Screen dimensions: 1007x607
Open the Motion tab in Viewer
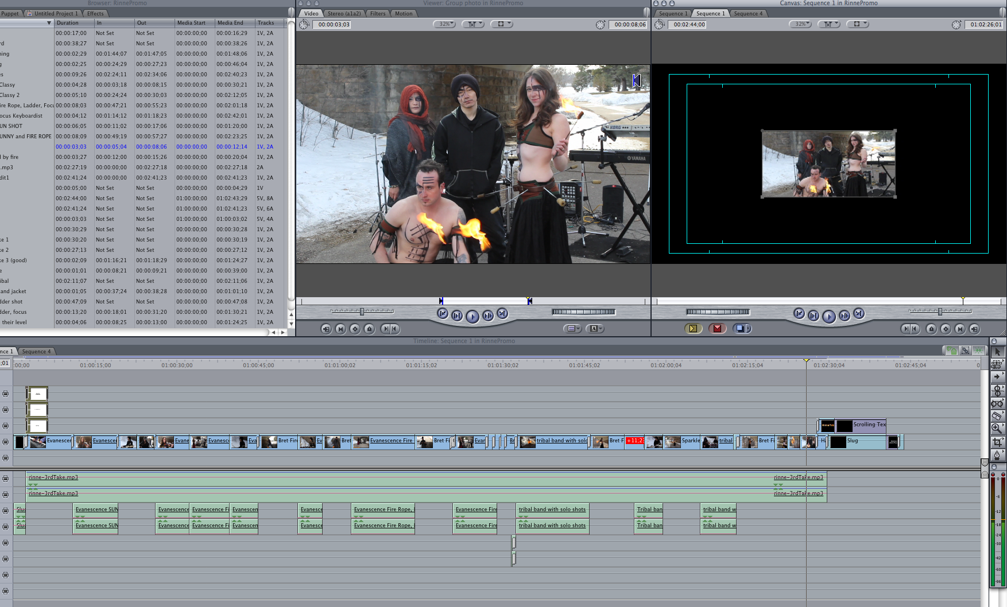coord(404,13)
